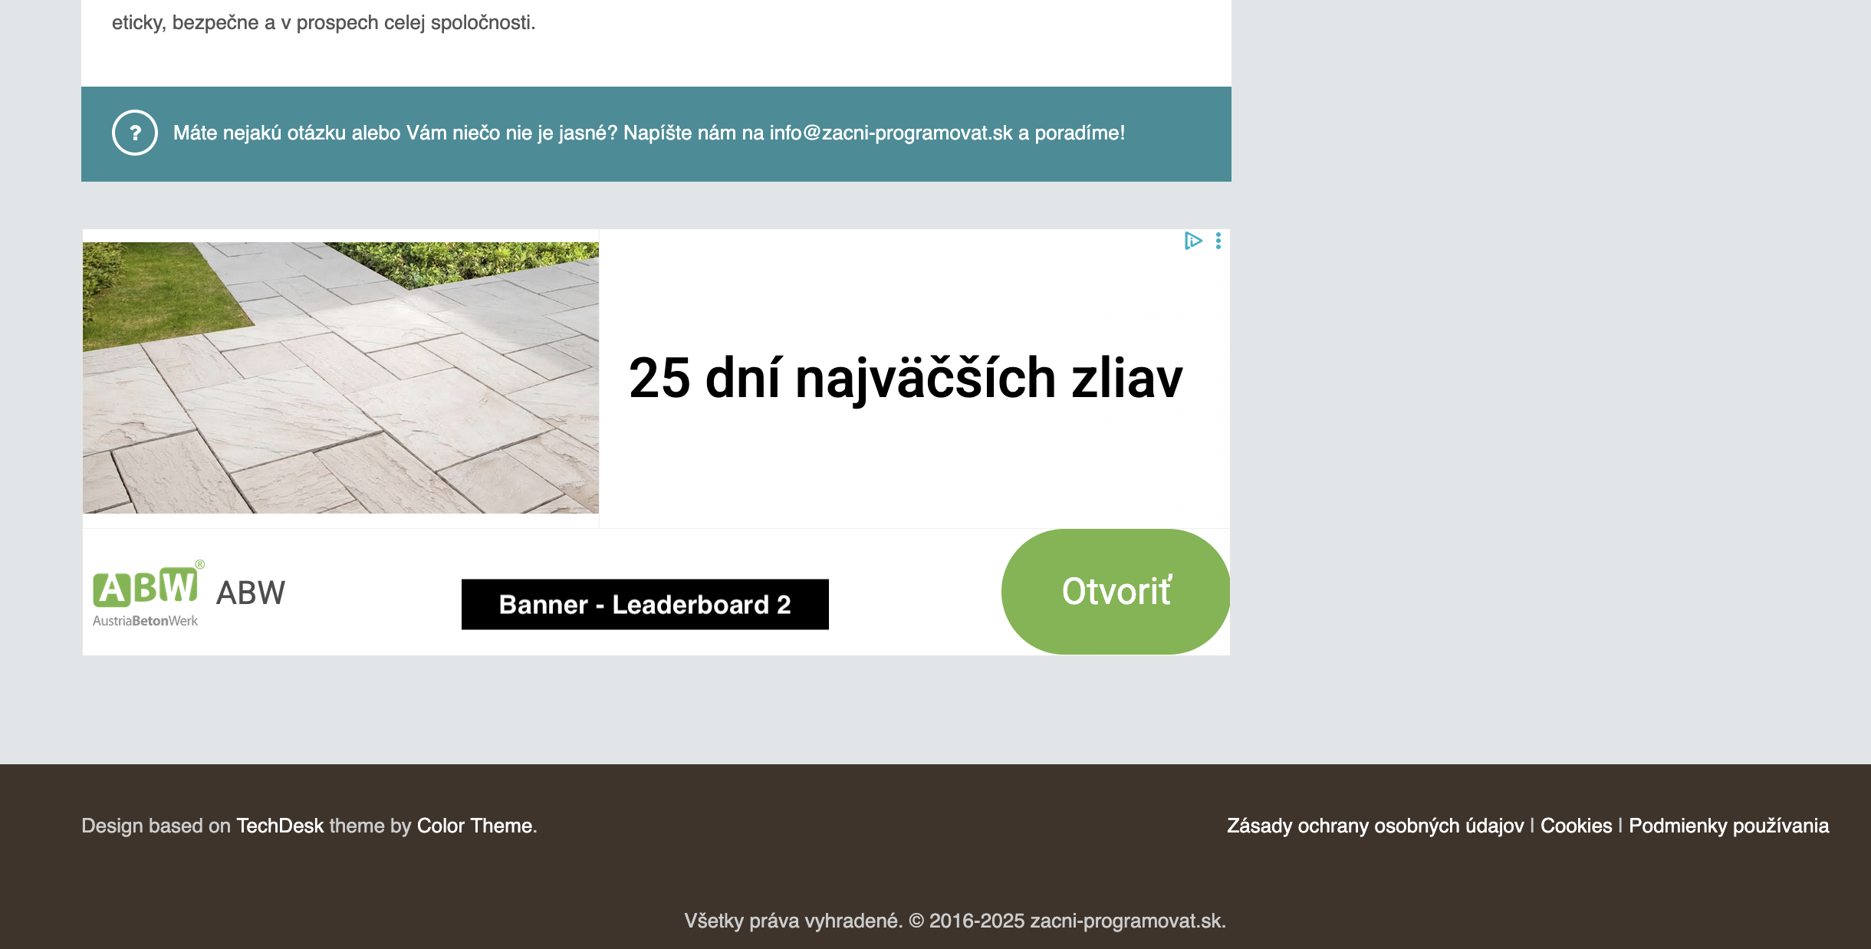Open the Podmienky používania link

point(1728,826)
